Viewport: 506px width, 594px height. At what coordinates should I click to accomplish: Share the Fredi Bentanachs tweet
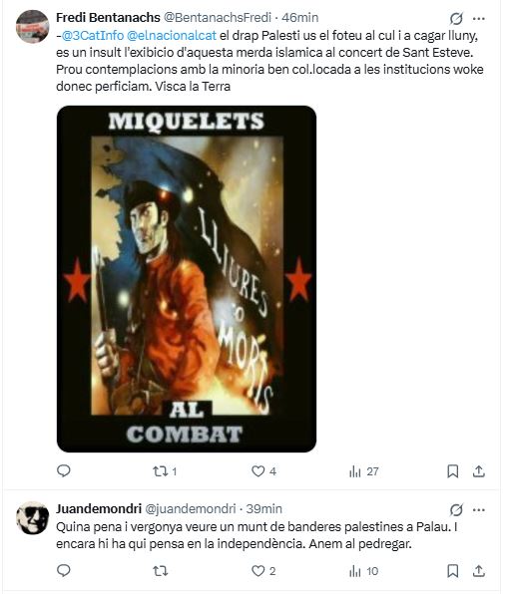point(479,471)
